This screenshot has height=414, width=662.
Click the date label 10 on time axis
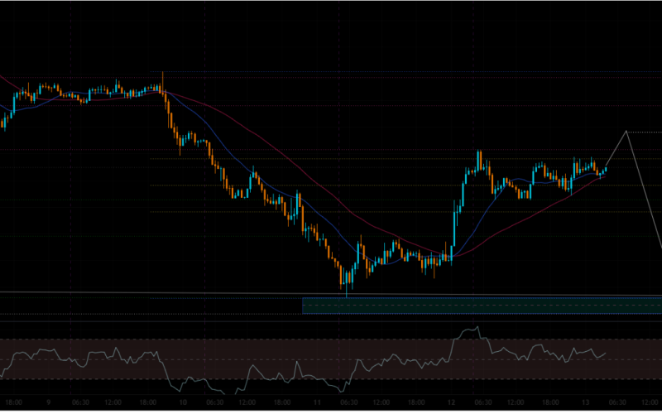click(182, 402)
